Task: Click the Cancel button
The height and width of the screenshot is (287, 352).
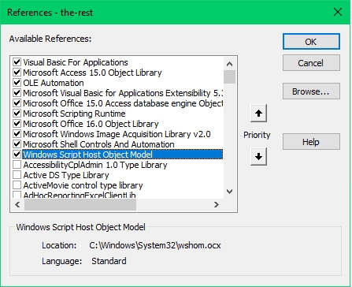Action: tap(311, 63)
